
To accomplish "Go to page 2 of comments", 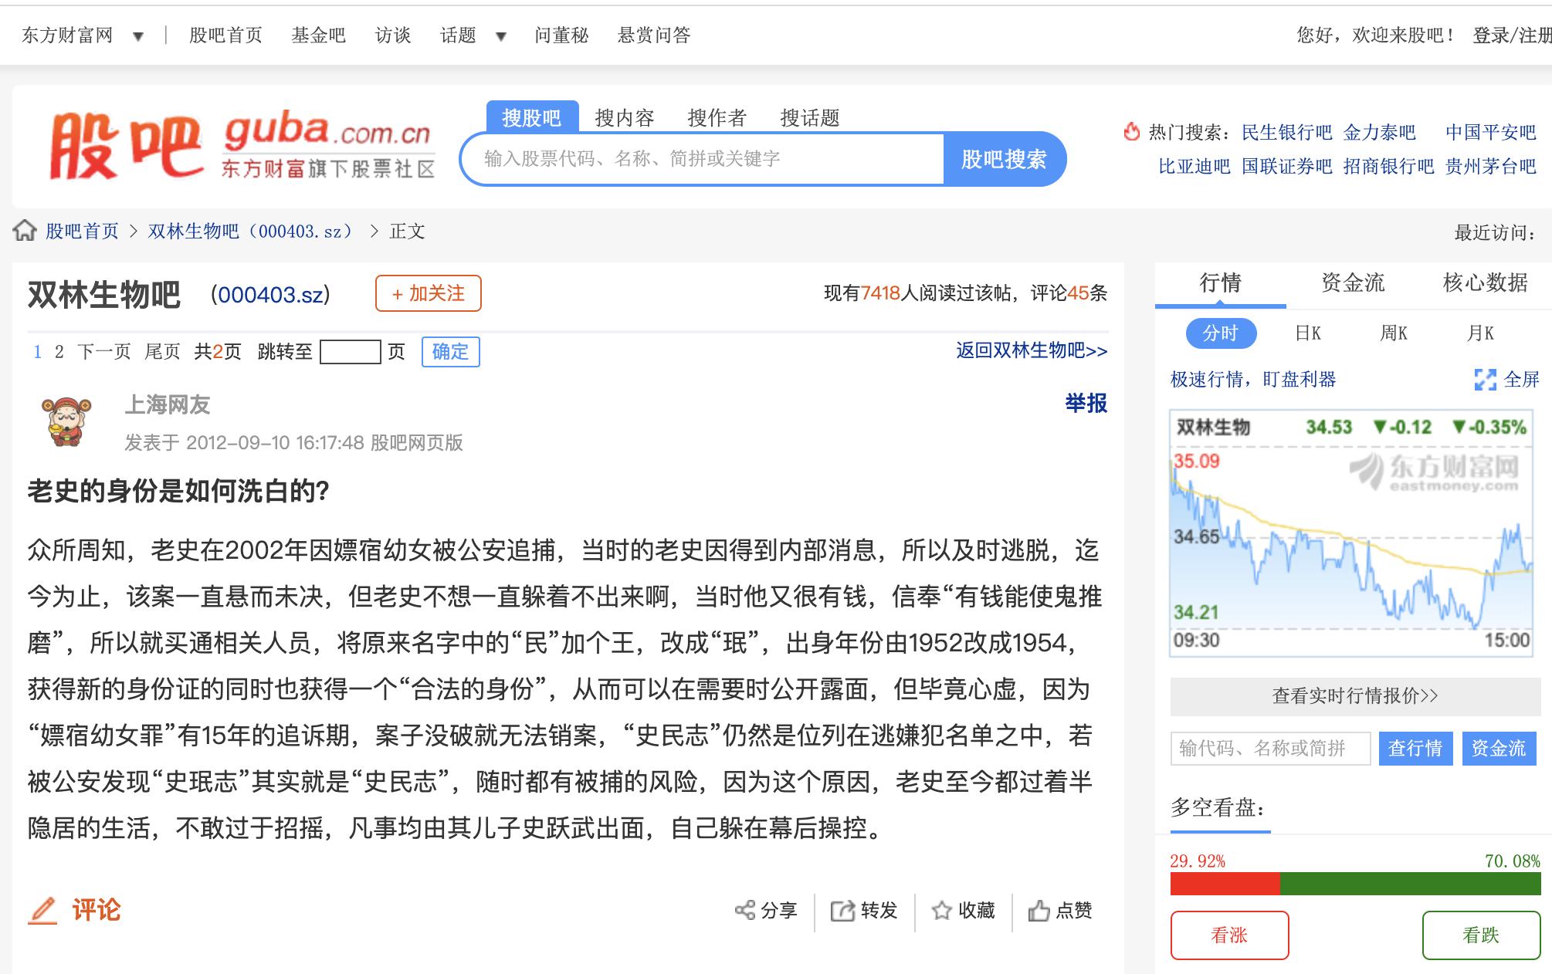I will (59, 352).
